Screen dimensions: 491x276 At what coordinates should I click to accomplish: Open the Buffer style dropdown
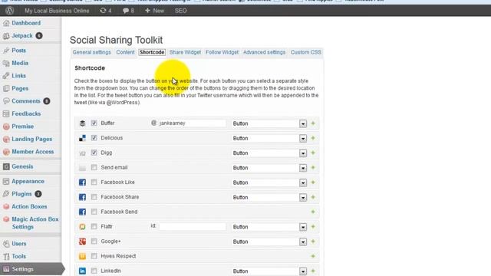269,123
